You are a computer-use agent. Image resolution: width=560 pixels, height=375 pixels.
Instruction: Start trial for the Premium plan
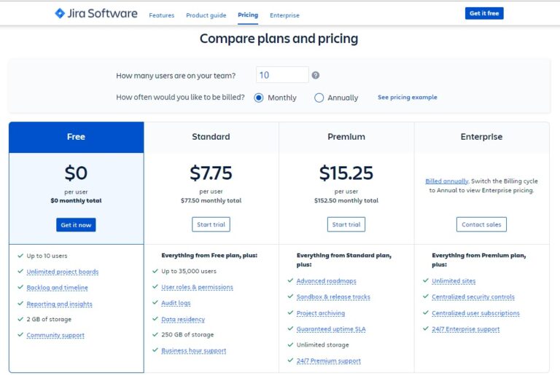346,224
